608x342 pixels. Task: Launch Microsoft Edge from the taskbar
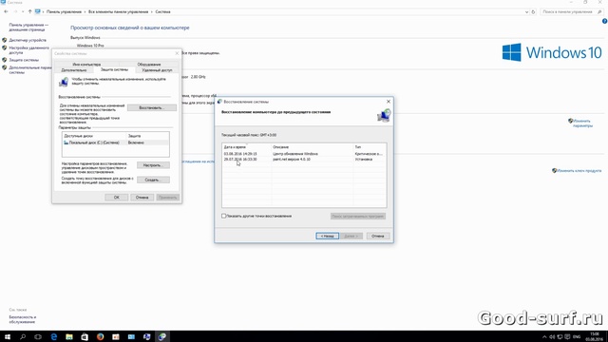[x=53, y=336]
